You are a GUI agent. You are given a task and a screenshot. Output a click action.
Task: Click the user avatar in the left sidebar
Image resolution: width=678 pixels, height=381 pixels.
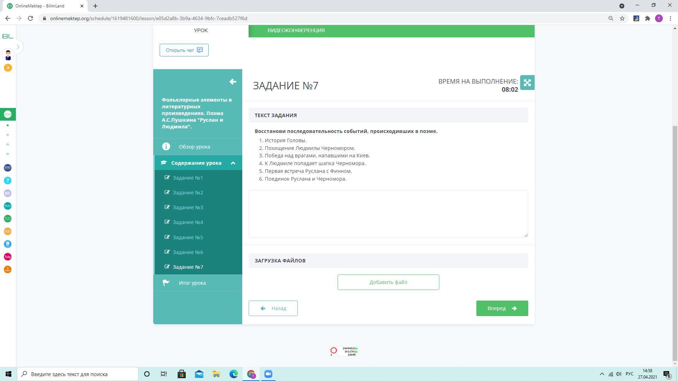[8, 55]
